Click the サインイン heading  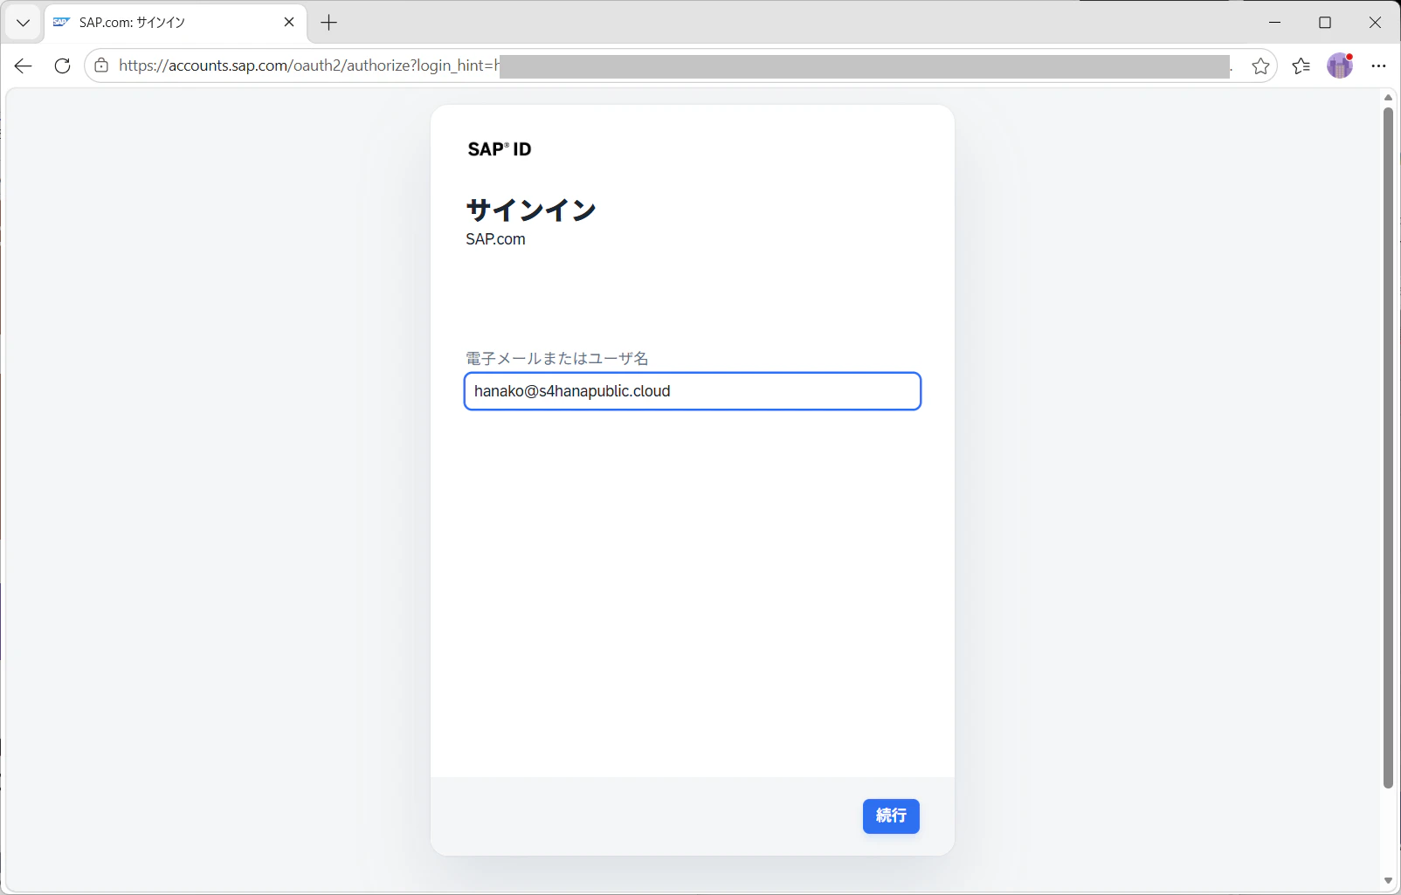(531, 210)
